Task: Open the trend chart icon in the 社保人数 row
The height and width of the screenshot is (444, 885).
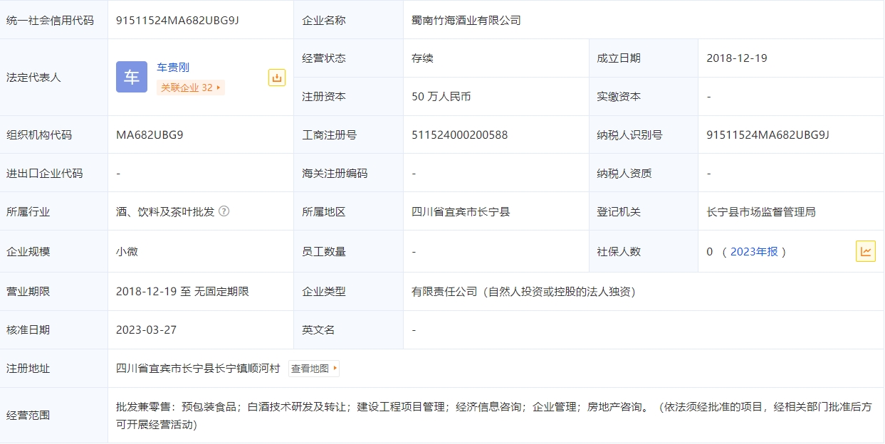Action: [x=866, y=251]
